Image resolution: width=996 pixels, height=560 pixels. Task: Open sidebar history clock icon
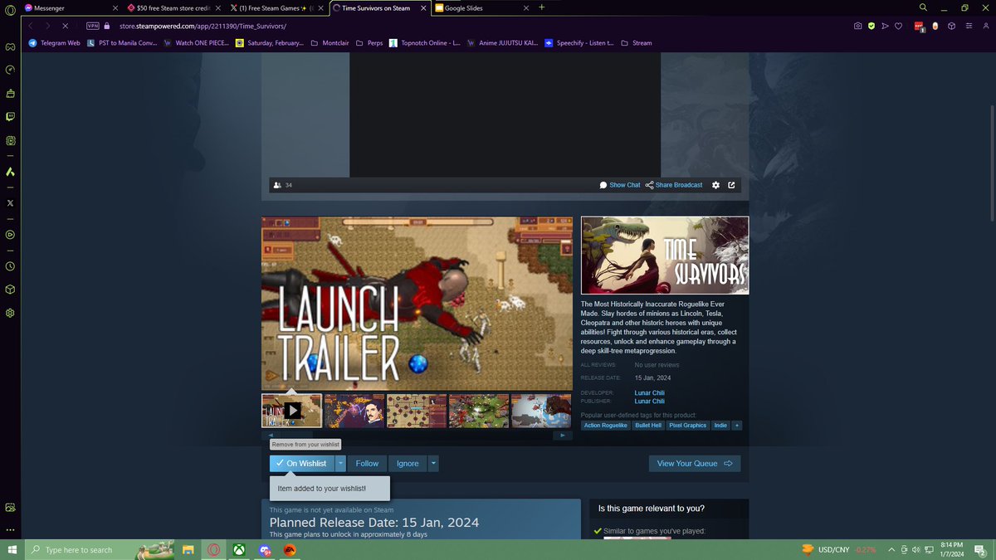pyautogui.click(x=10, y=266)
